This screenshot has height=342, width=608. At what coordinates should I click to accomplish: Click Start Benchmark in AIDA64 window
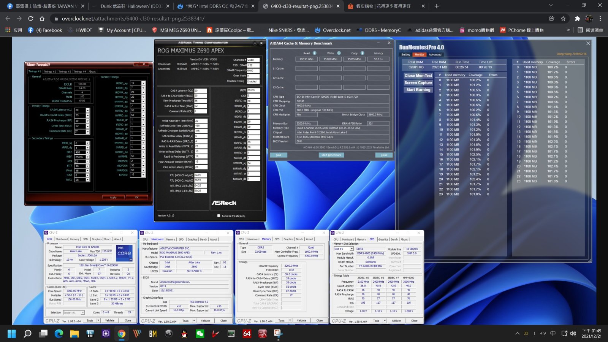click(331, 155)
